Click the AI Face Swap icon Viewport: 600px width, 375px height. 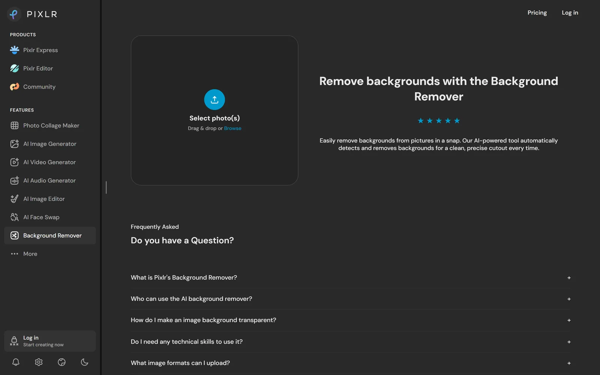[x=15, y=217]
